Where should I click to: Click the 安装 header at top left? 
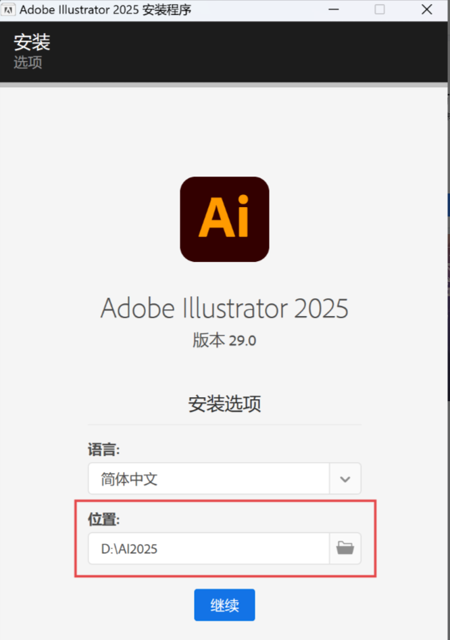pyautogui.click(x=32, y=42)
